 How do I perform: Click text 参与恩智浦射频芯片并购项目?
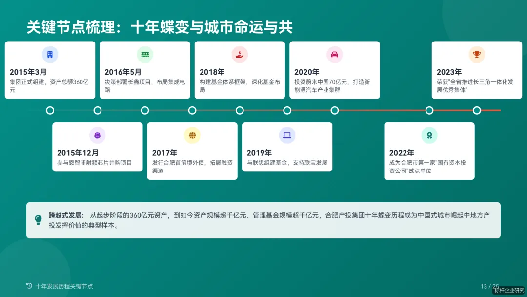95,163
